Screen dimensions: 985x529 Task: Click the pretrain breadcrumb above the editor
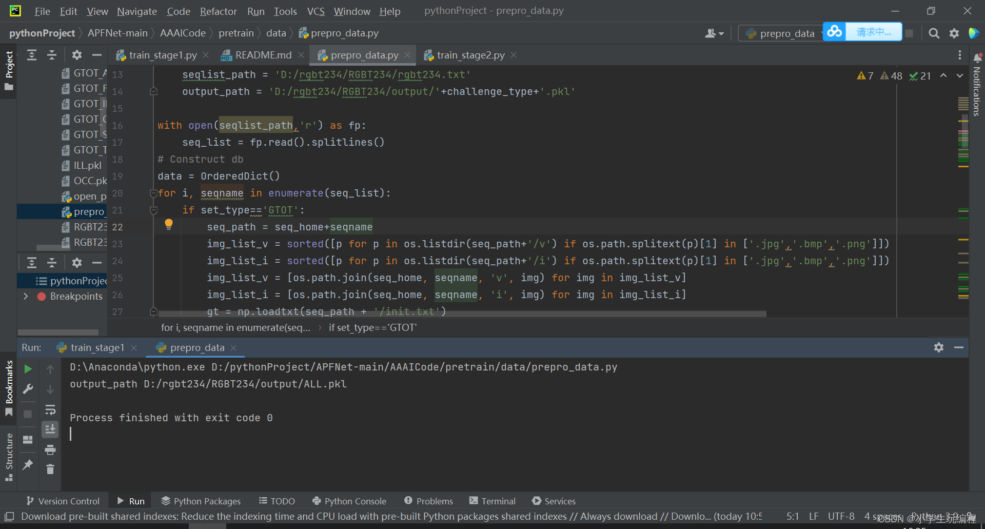point(237,33)
